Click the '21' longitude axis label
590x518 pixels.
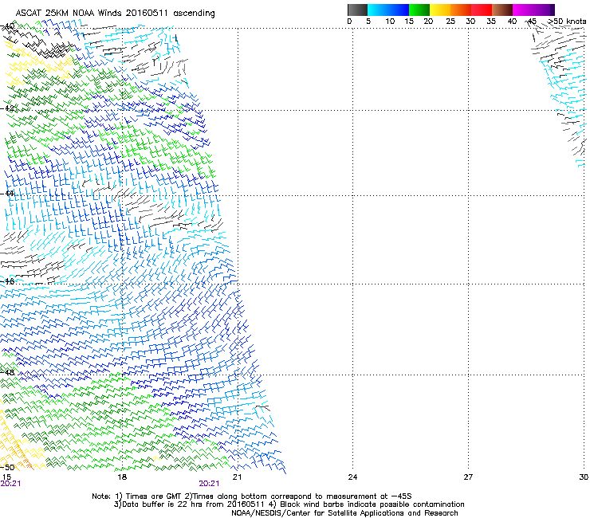237,477
